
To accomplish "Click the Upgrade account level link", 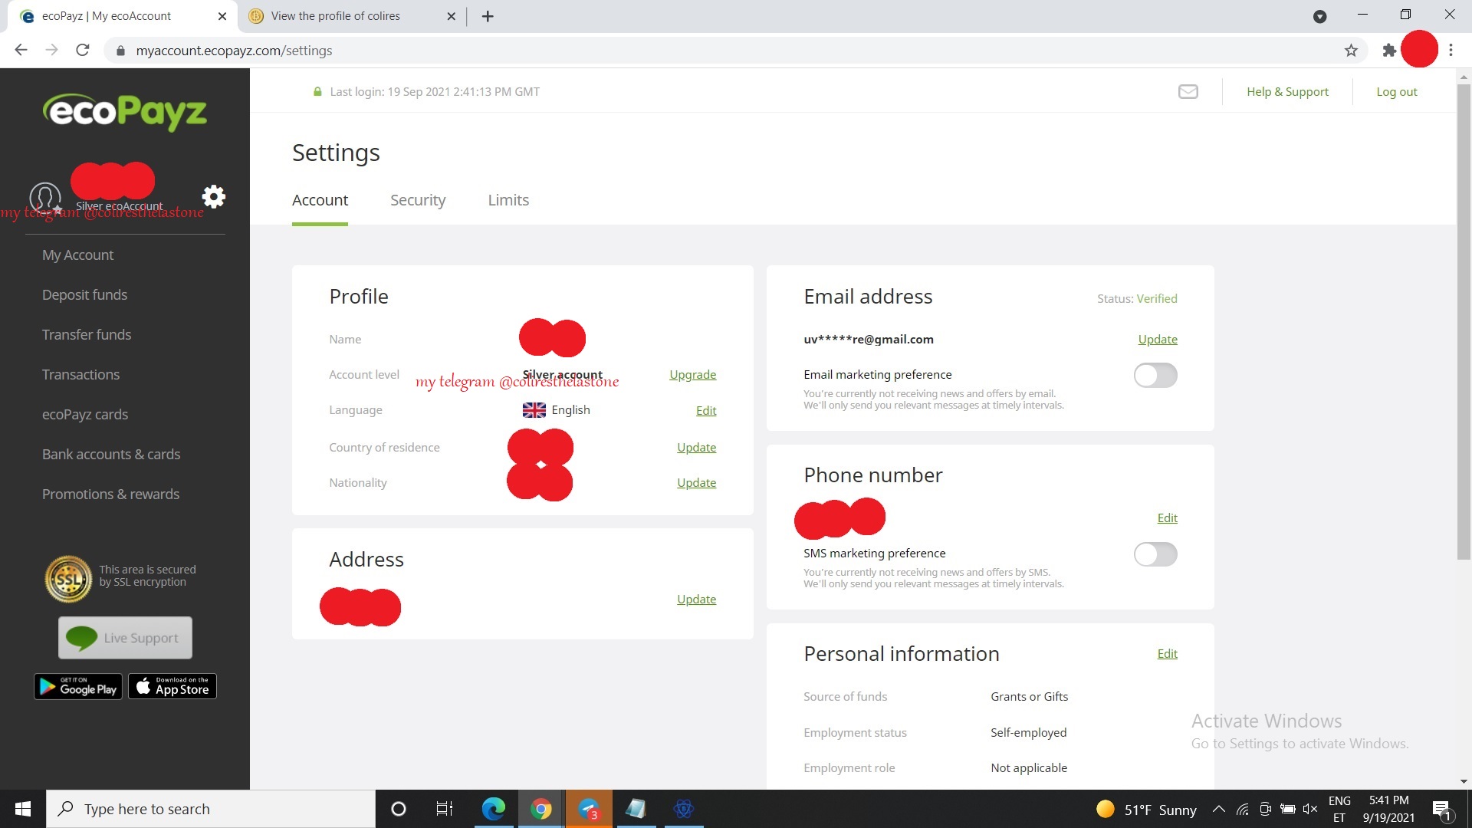I will 692,375.
